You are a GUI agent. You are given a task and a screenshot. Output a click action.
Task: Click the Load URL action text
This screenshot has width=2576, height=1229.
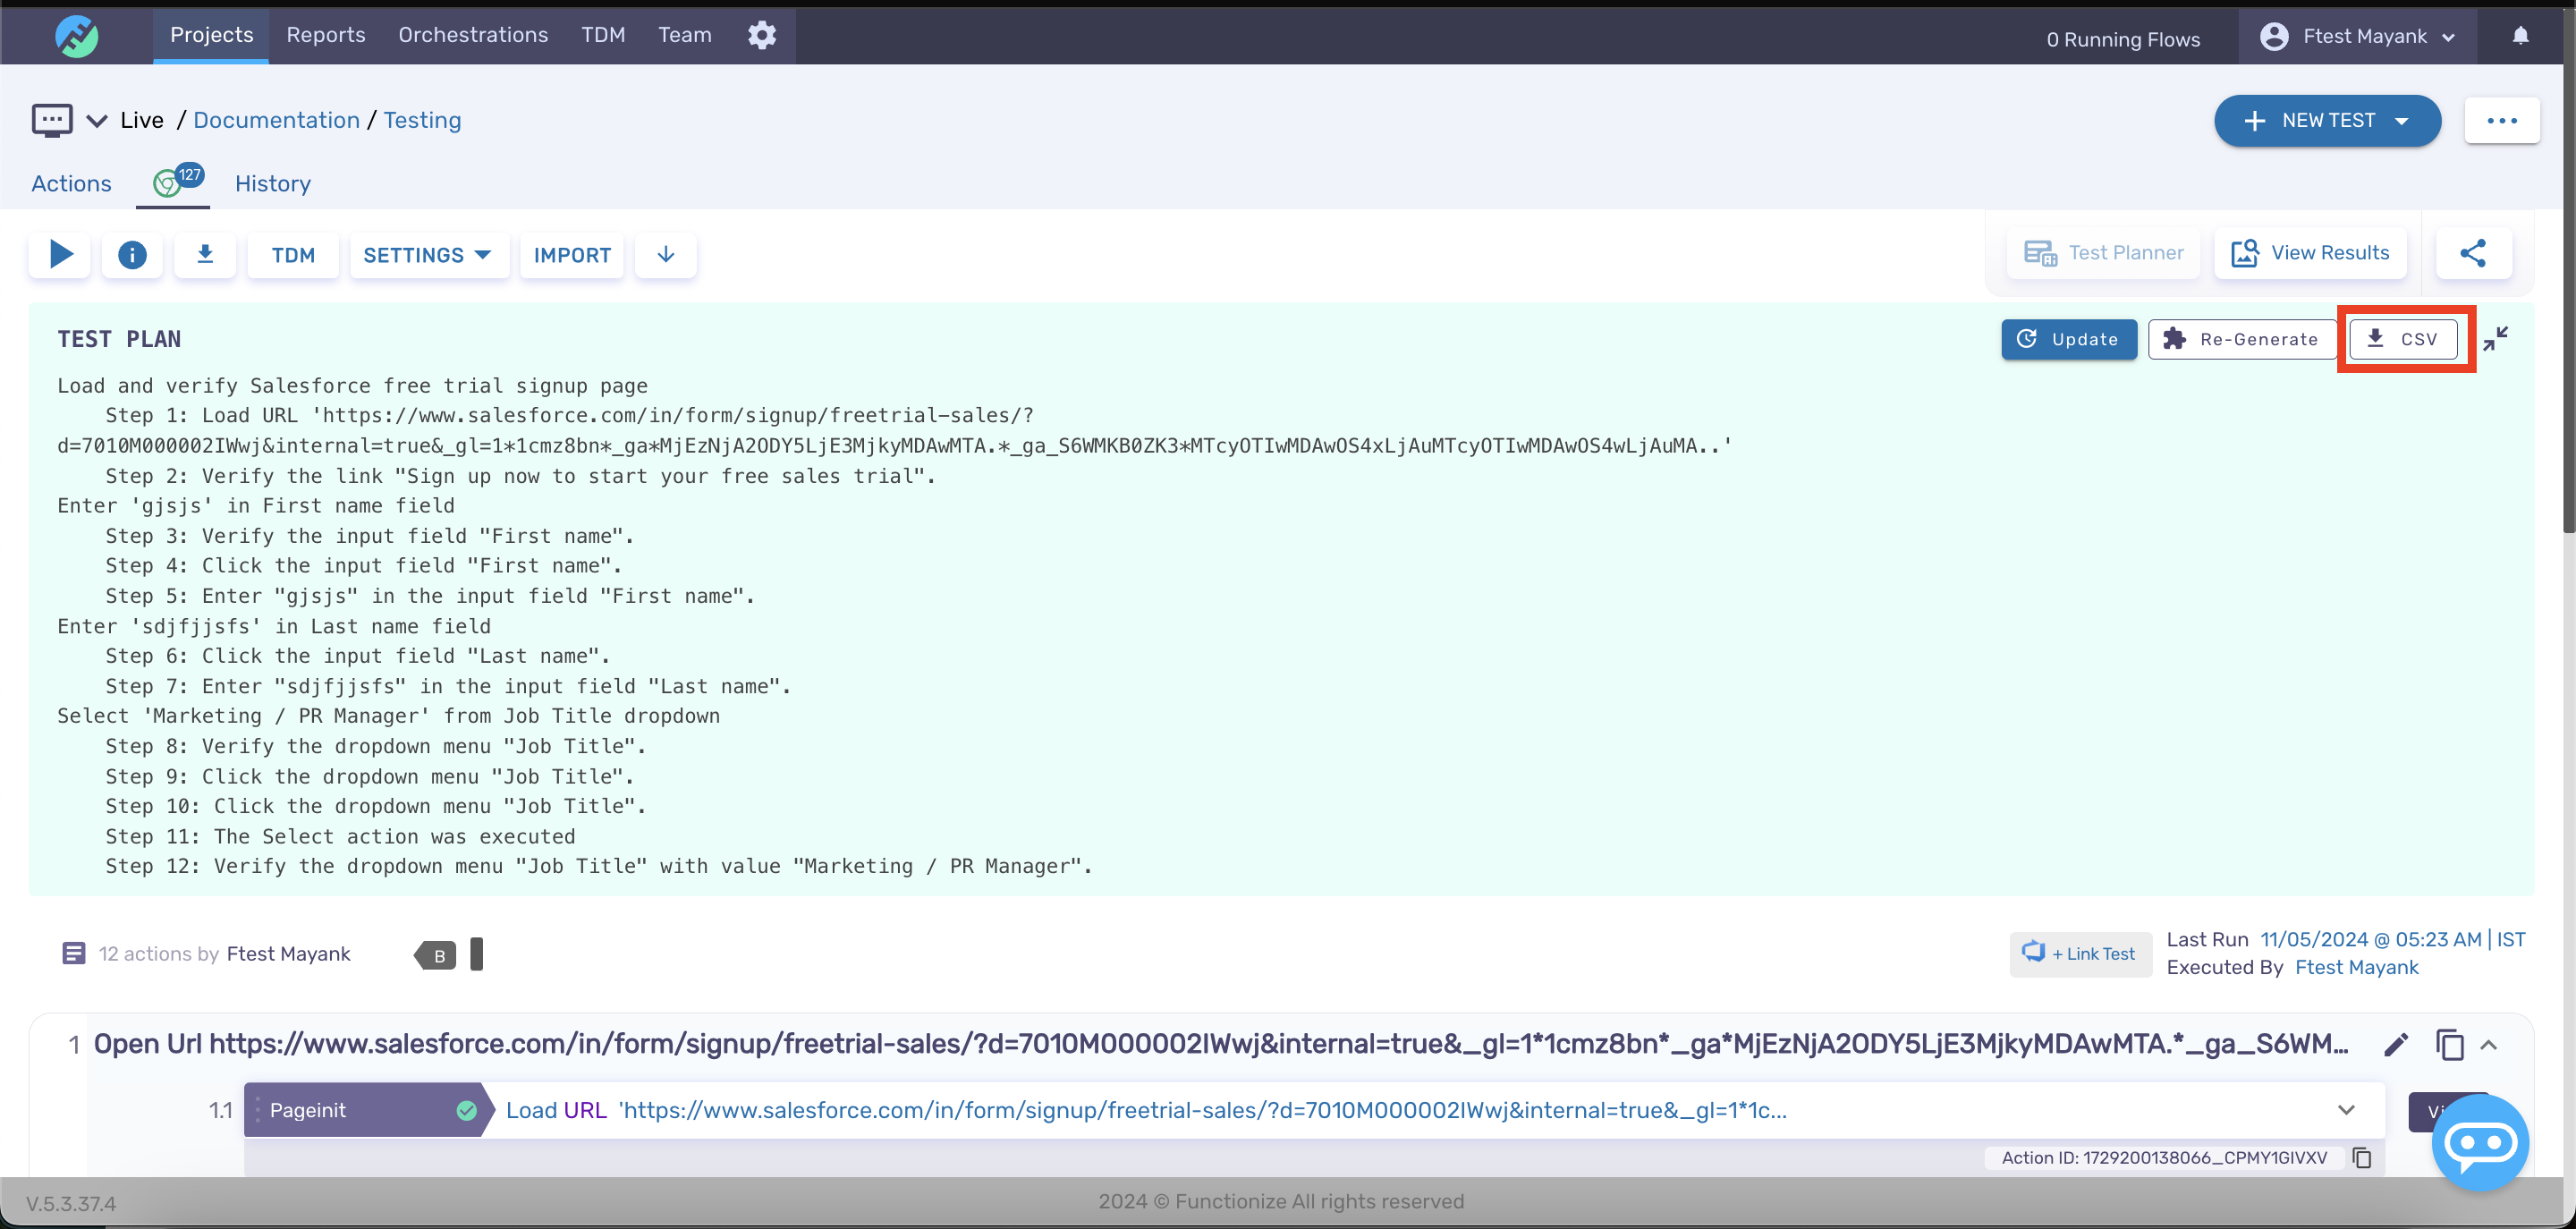pos(1146,1110)
